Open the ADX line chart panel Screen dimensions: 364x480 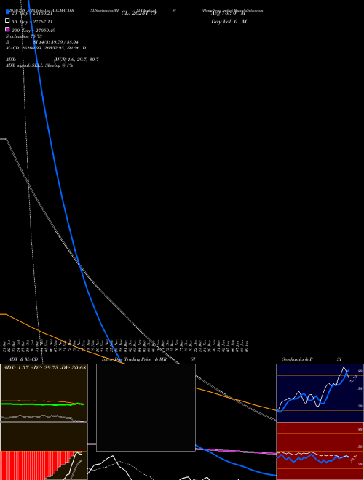point(44,393)
